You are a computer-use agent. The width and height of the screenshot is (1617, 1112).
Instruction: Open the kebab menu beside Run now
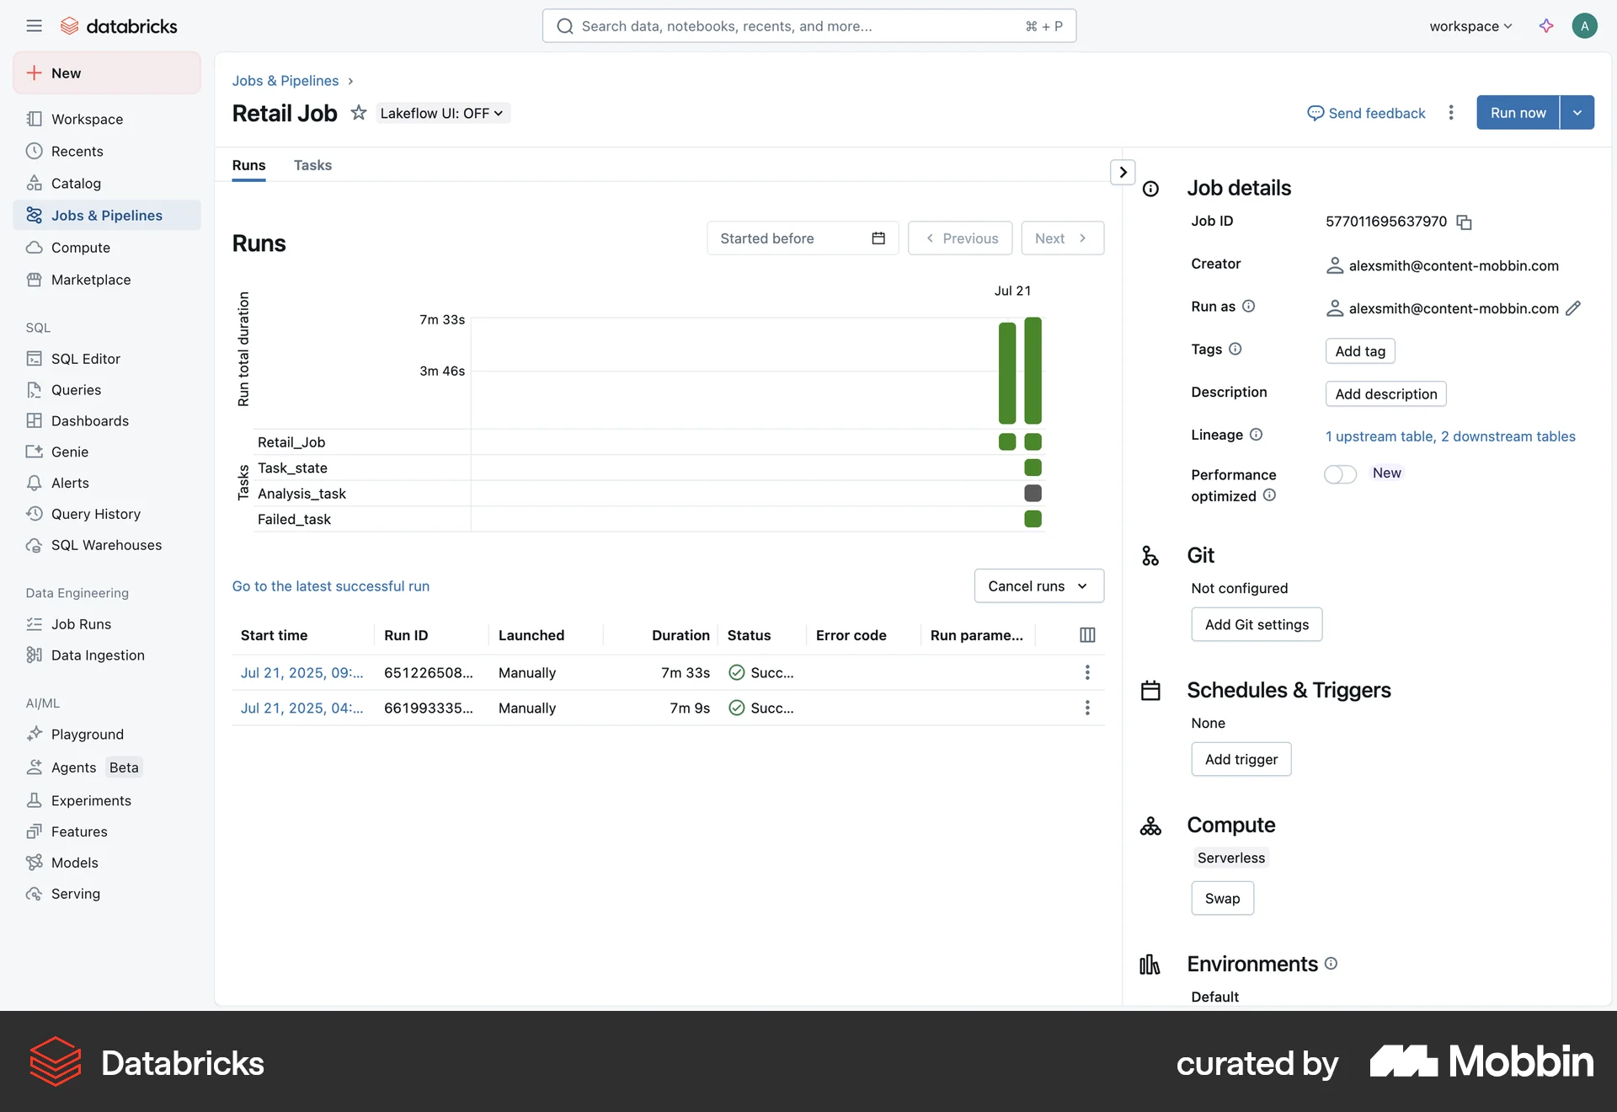[1451, 112]
